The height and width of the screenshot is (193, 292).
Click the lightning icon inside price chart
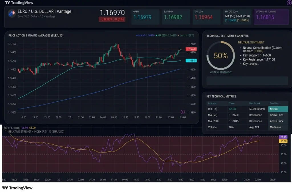point(183,112)
